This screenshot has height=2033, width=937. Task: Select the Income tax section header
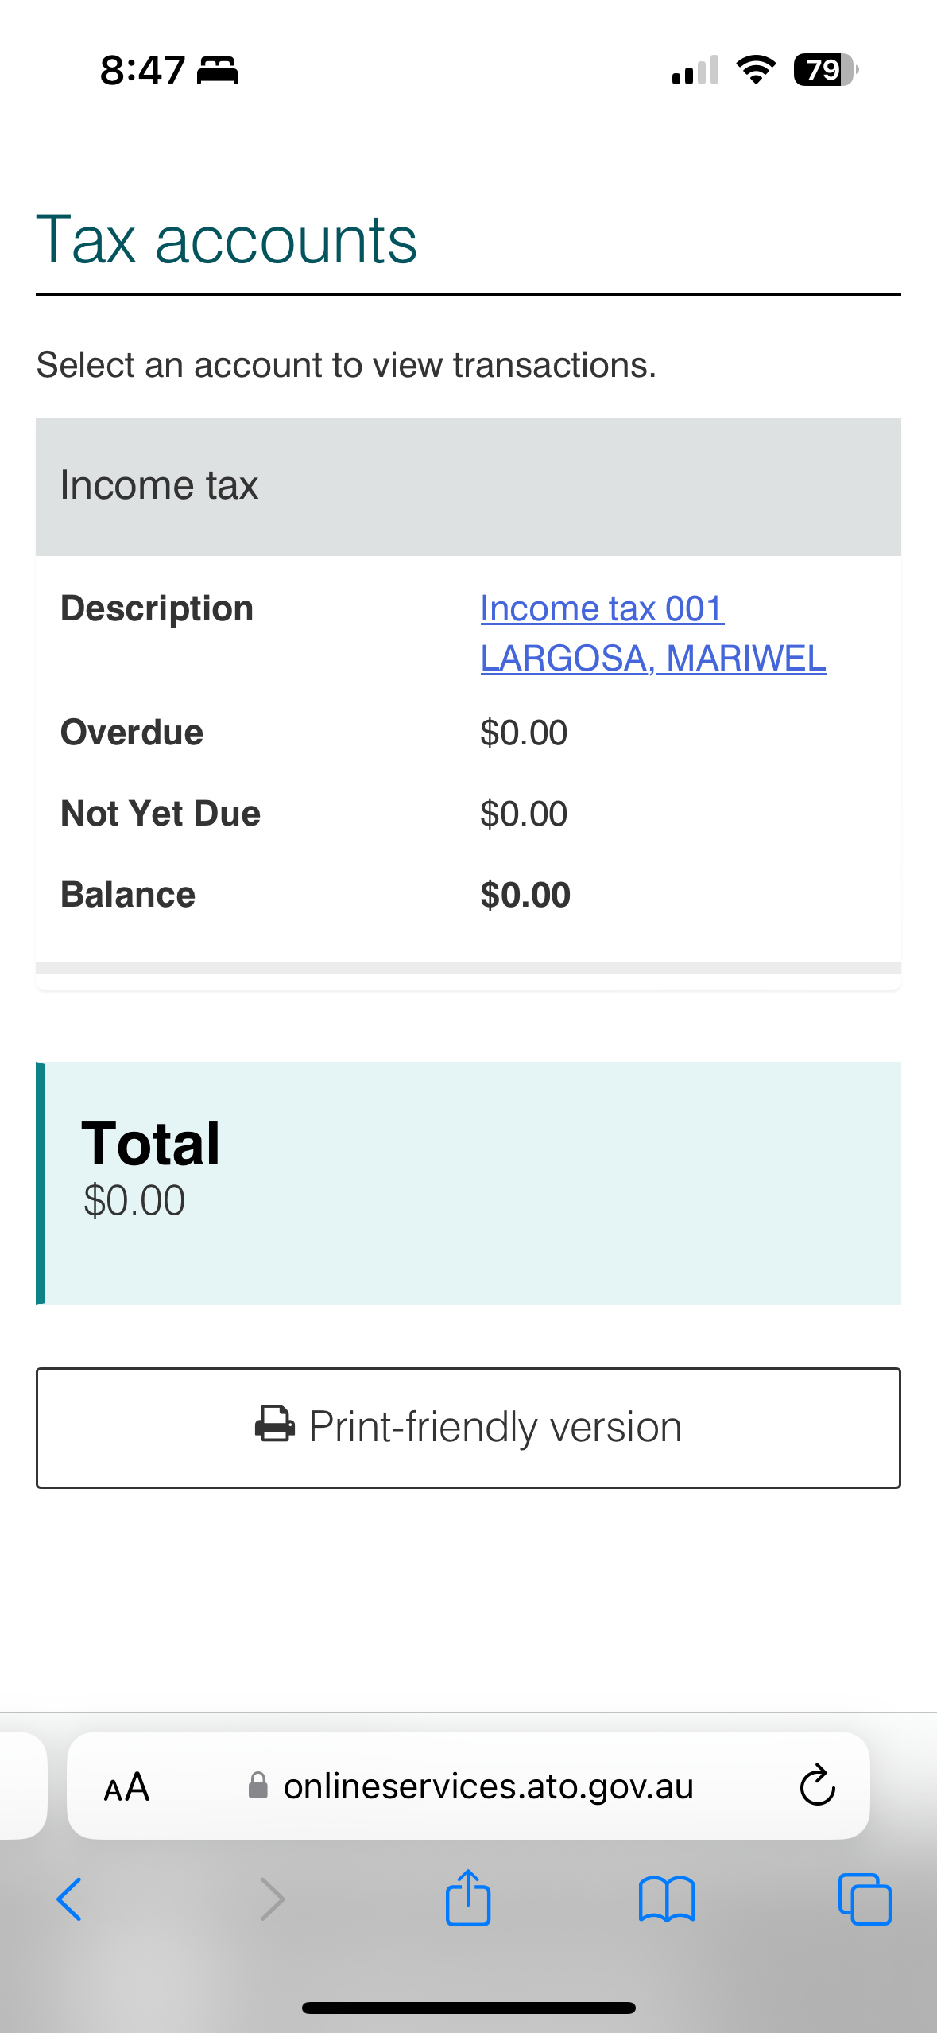point(468,486)
